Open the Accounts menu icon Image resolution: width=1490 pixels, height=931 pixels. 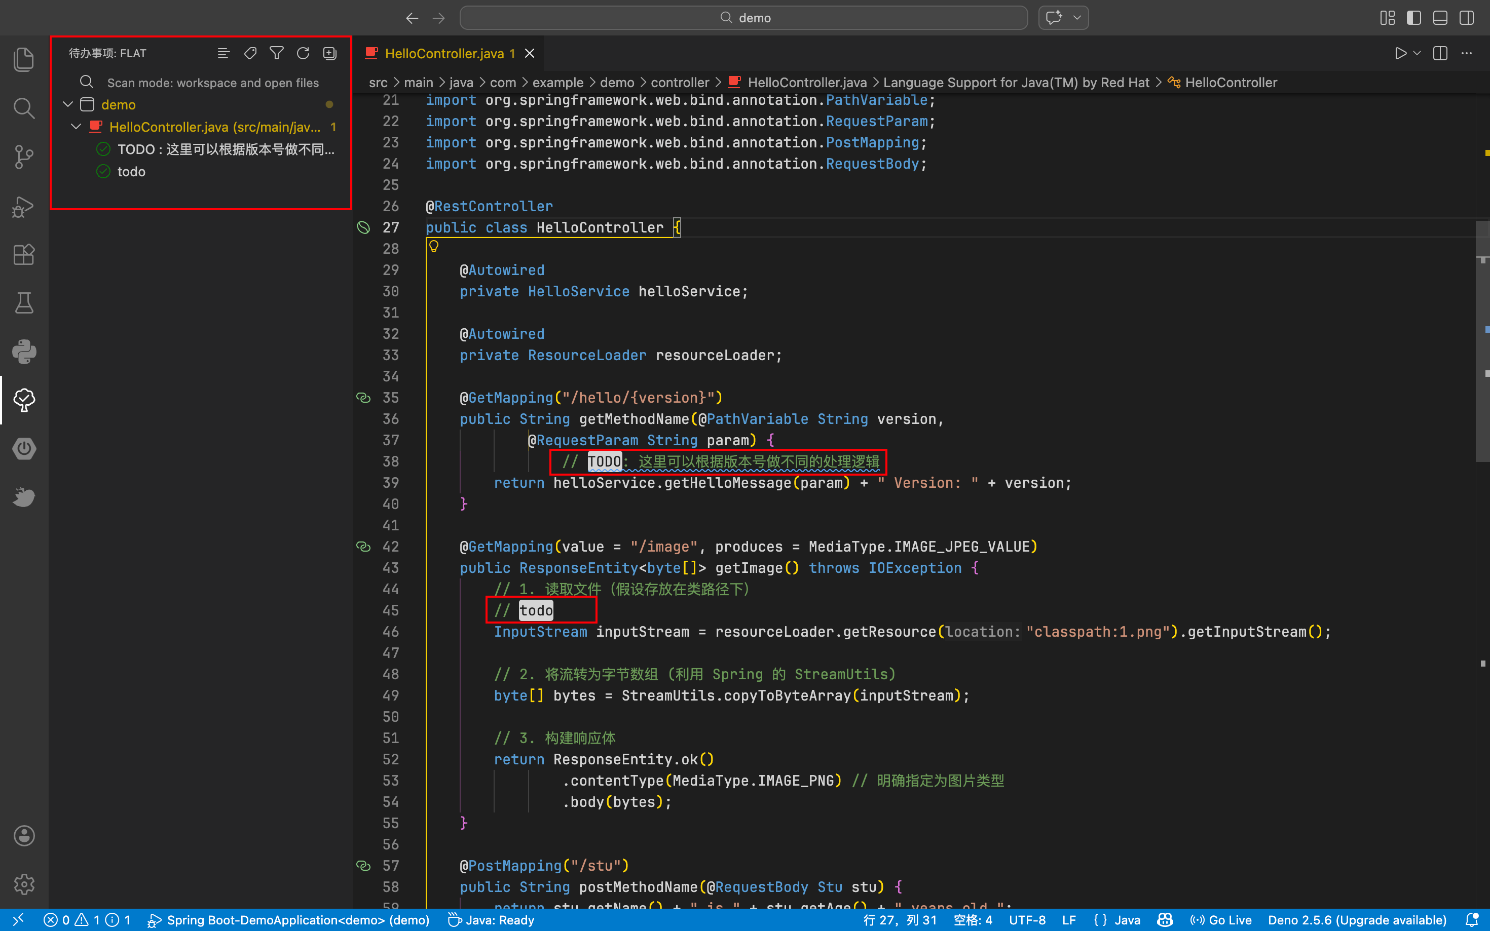(x=24, y=836)
